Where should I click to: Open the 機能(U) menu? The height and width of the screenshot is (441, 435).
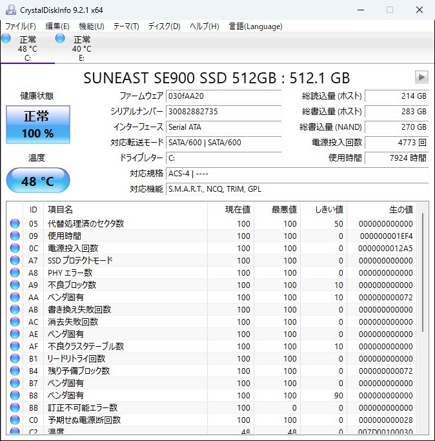[x=92, y=26]
